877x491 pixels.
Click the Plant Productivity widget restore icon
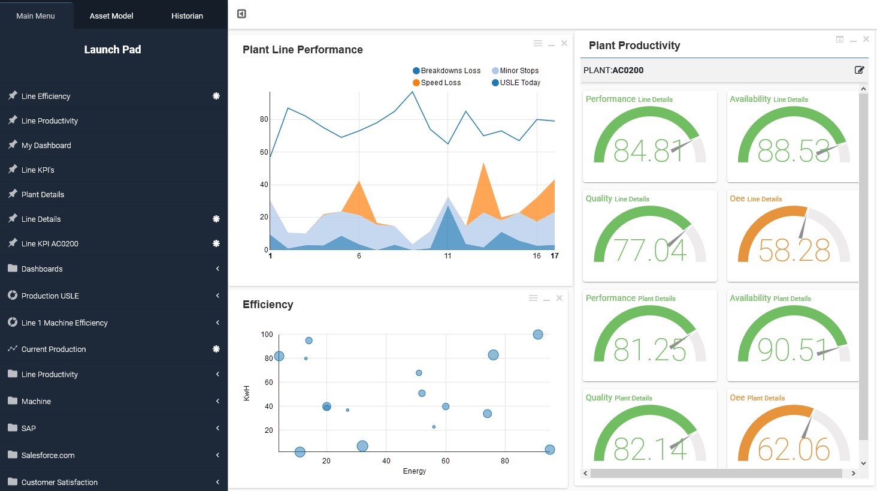[x=840, y=40]
